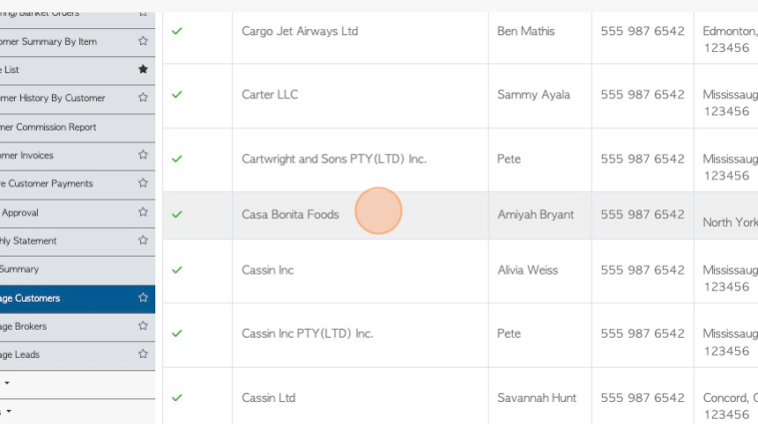
Task: Unfavorite the filled star beside List
Action: click(x=143, y=69)
